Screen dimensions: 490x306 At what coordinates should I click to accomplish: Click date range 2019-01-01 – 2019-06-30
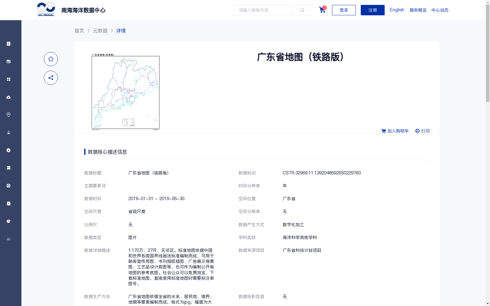pos(156,199)
